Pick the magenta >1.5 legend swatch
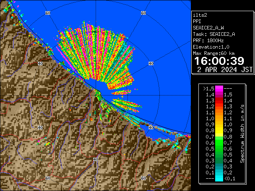Viewport: 255px width, 191px height. coord(219,89)
